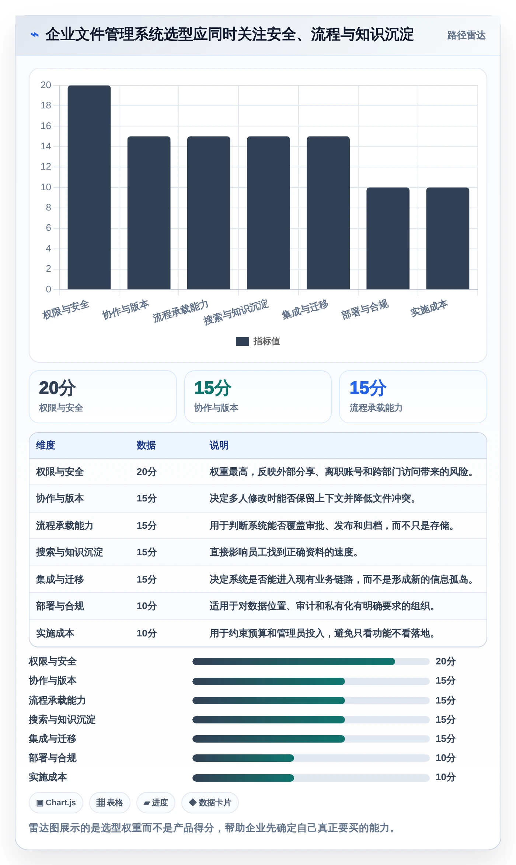The width and height of the screenshot is (516, 865).
Task: Select the 搜索与知识沉淀 bar in the chart
Action: click(x=268, y=213)
